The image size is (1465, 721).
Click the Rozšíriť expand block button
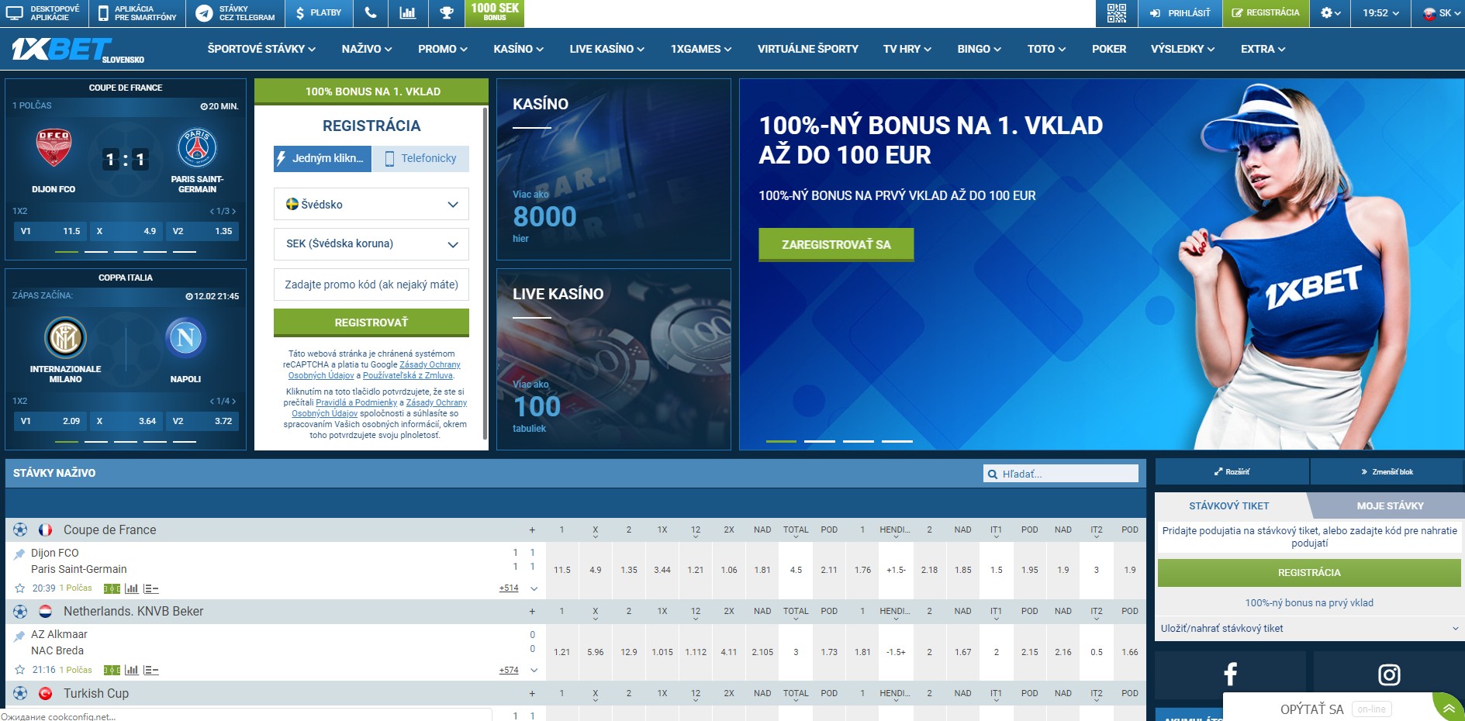pos(1232,471)
